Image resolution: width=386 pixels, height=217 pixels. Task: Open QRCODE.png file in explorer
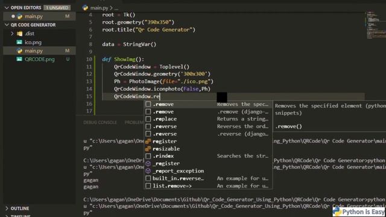click(39, 59)
